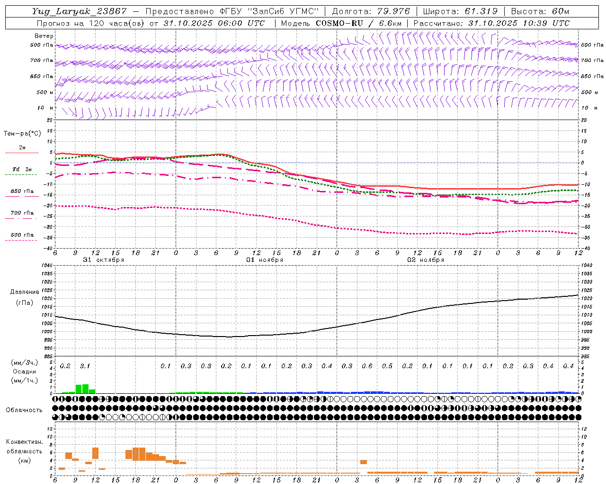This screenshot has height=484, width=606.
Task: Select the text Предоставлено ФГБУ "ЗапСиб УГМС"
Action: 232,11
